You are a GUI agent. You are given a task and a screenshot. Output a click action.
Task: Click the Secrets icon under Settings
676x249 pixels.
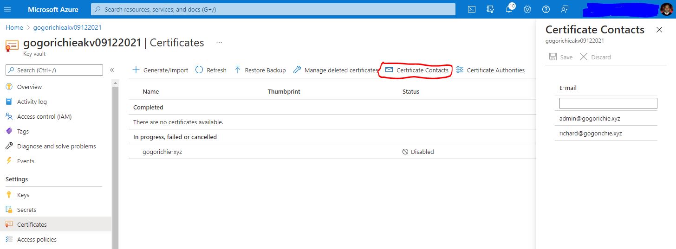(x=9, y=210)
